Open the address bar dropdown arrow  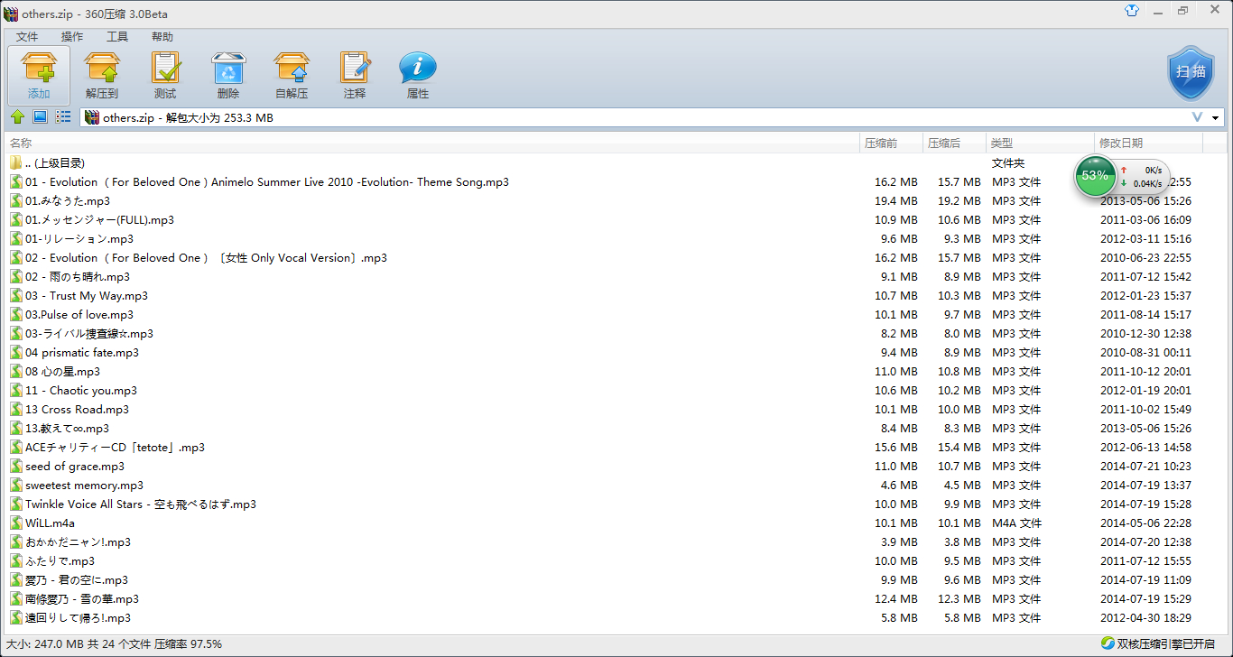[x=1216, y=118]
